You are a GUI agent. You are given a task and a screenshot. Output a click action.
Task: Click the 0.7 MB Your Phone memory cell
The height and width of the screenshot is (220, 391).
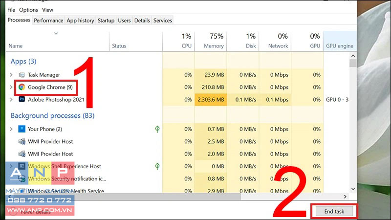[211, 129]
